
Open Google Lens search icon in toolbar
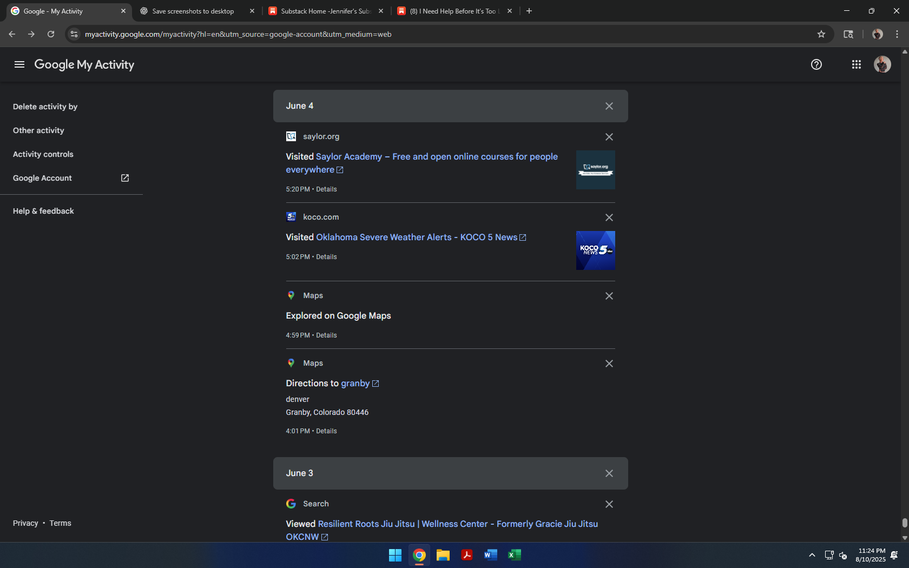tap(848, 34)
